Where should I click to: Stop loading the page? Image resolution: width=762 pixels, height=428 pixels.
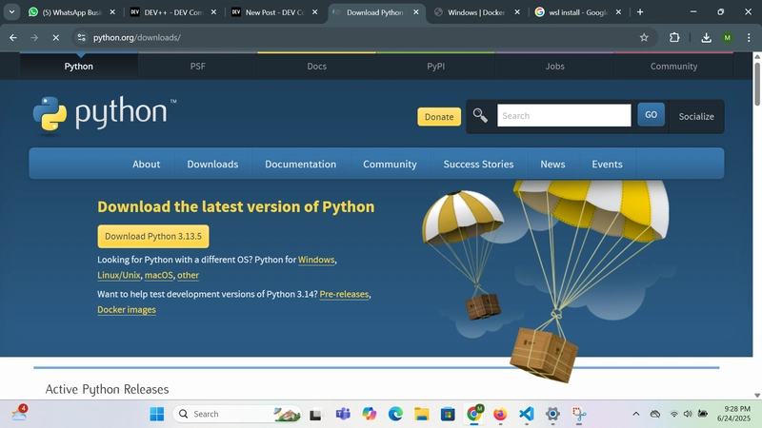56,37
